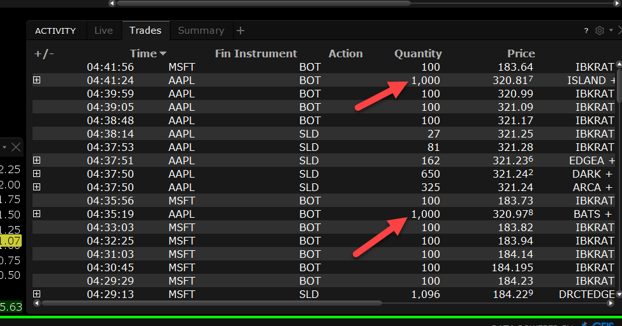Expand the 04:37:51 AAPL SLD trade
Image resolution: width=622 pixels, height=326 pixels.
pos(36,160)
